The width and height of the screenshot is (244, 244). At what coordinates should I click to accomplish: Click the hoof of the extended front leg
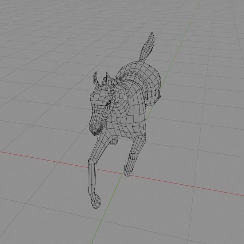click(x=95, y=202)
